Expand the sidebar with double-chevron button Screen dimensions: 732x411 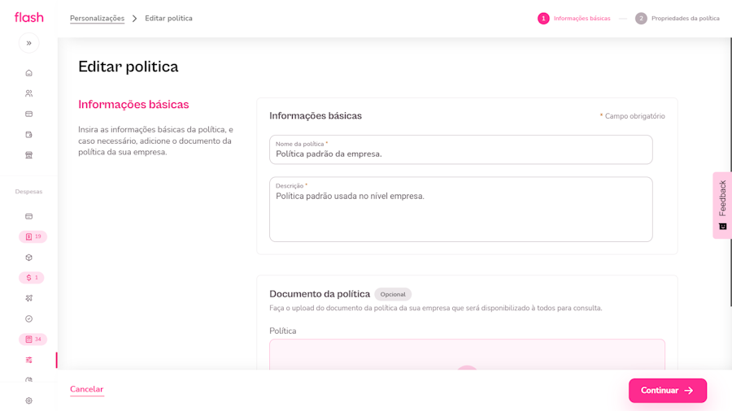tap(28, 43)
